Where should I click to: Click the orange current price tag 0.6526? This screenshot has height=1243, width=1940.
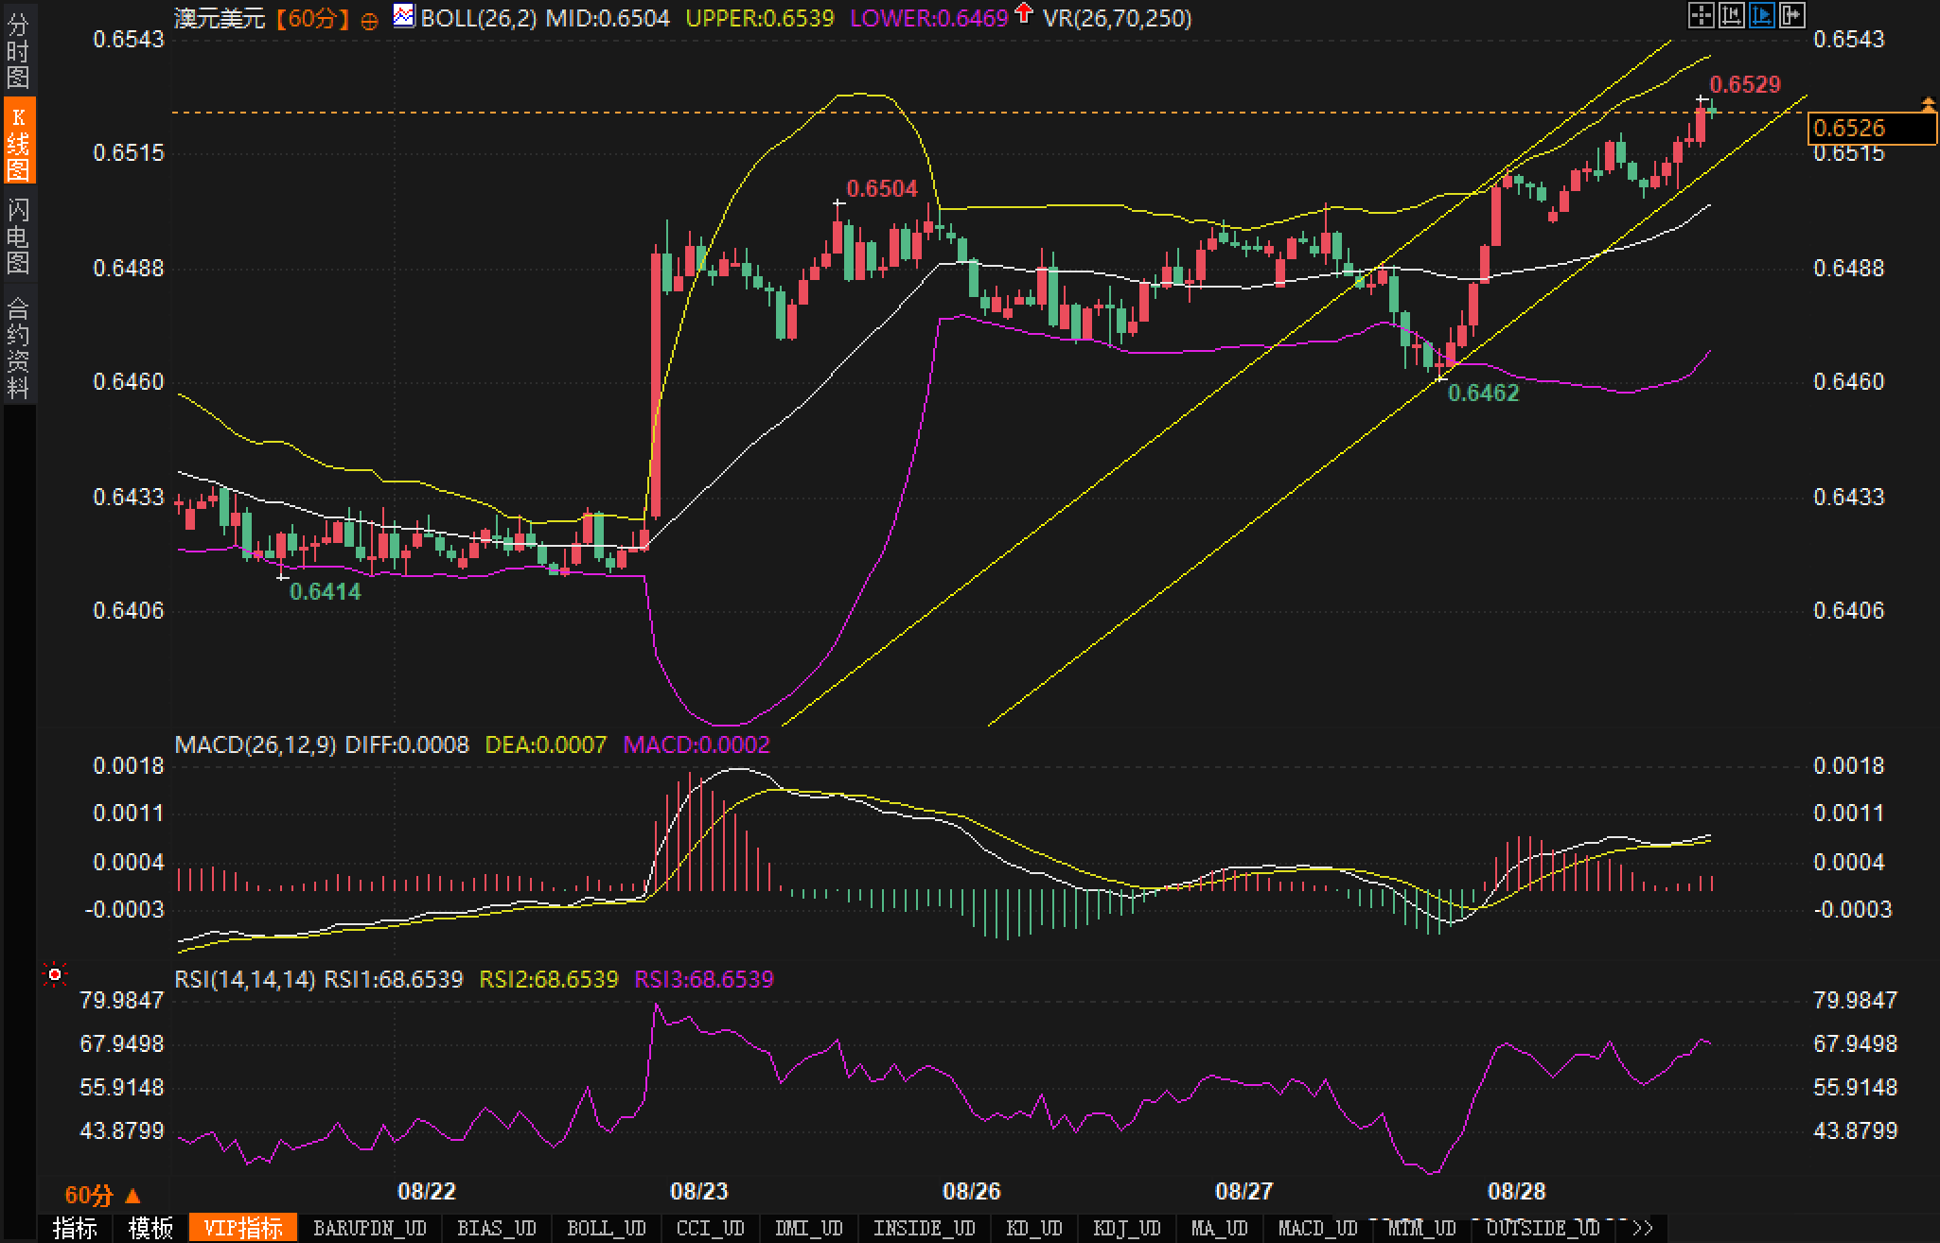point(1872,128)
